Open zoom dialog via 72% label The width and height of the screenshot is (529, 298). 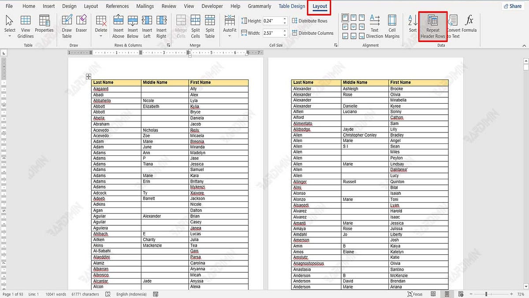(x=521, y=294)
